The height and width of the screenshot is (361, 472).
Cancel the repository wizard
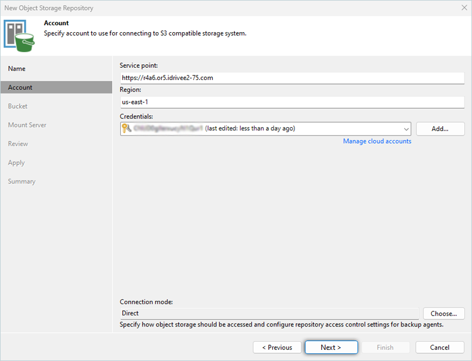pos(439,348)
